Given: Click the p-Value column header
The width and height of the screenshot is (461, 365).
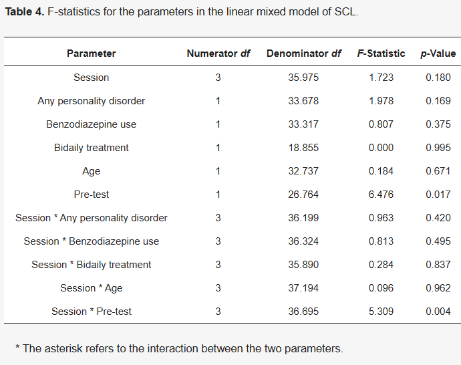Looking at the screenshot, I should tap(438, 53).
